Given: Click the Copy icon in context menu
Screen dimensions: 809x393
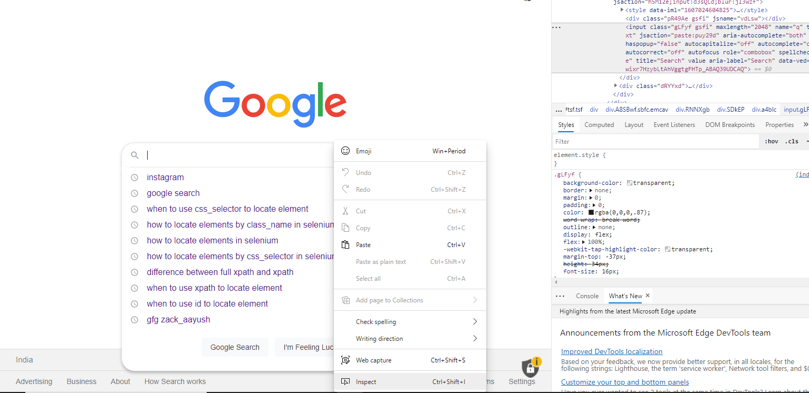Looking at the screenshot, I should pyautogui.click(x=345, y=228).
